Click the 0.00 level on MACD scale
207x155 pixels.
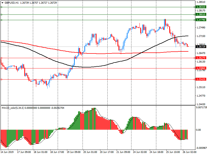pos(198,130)
